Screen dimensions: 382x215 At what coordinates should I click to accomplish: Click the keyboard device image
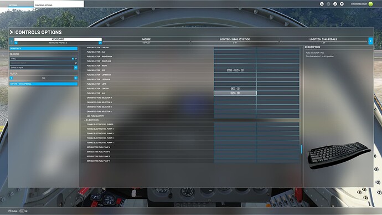(x=339, y=155)
